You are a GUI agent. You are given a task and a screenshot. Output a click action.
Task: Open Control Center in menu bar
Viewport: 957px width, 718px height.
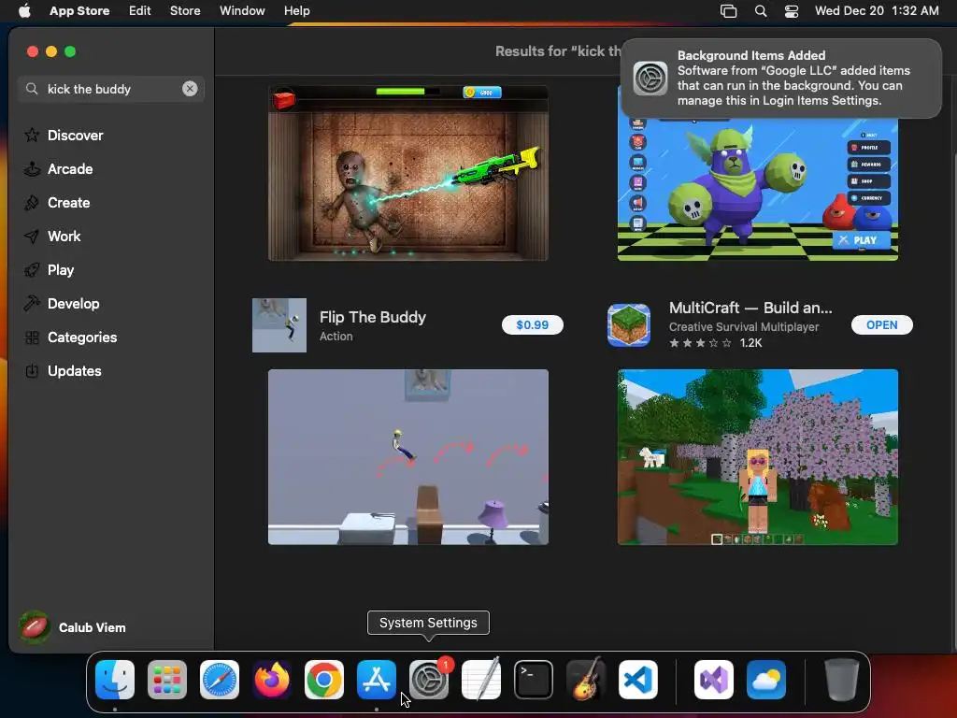point(792,11)
